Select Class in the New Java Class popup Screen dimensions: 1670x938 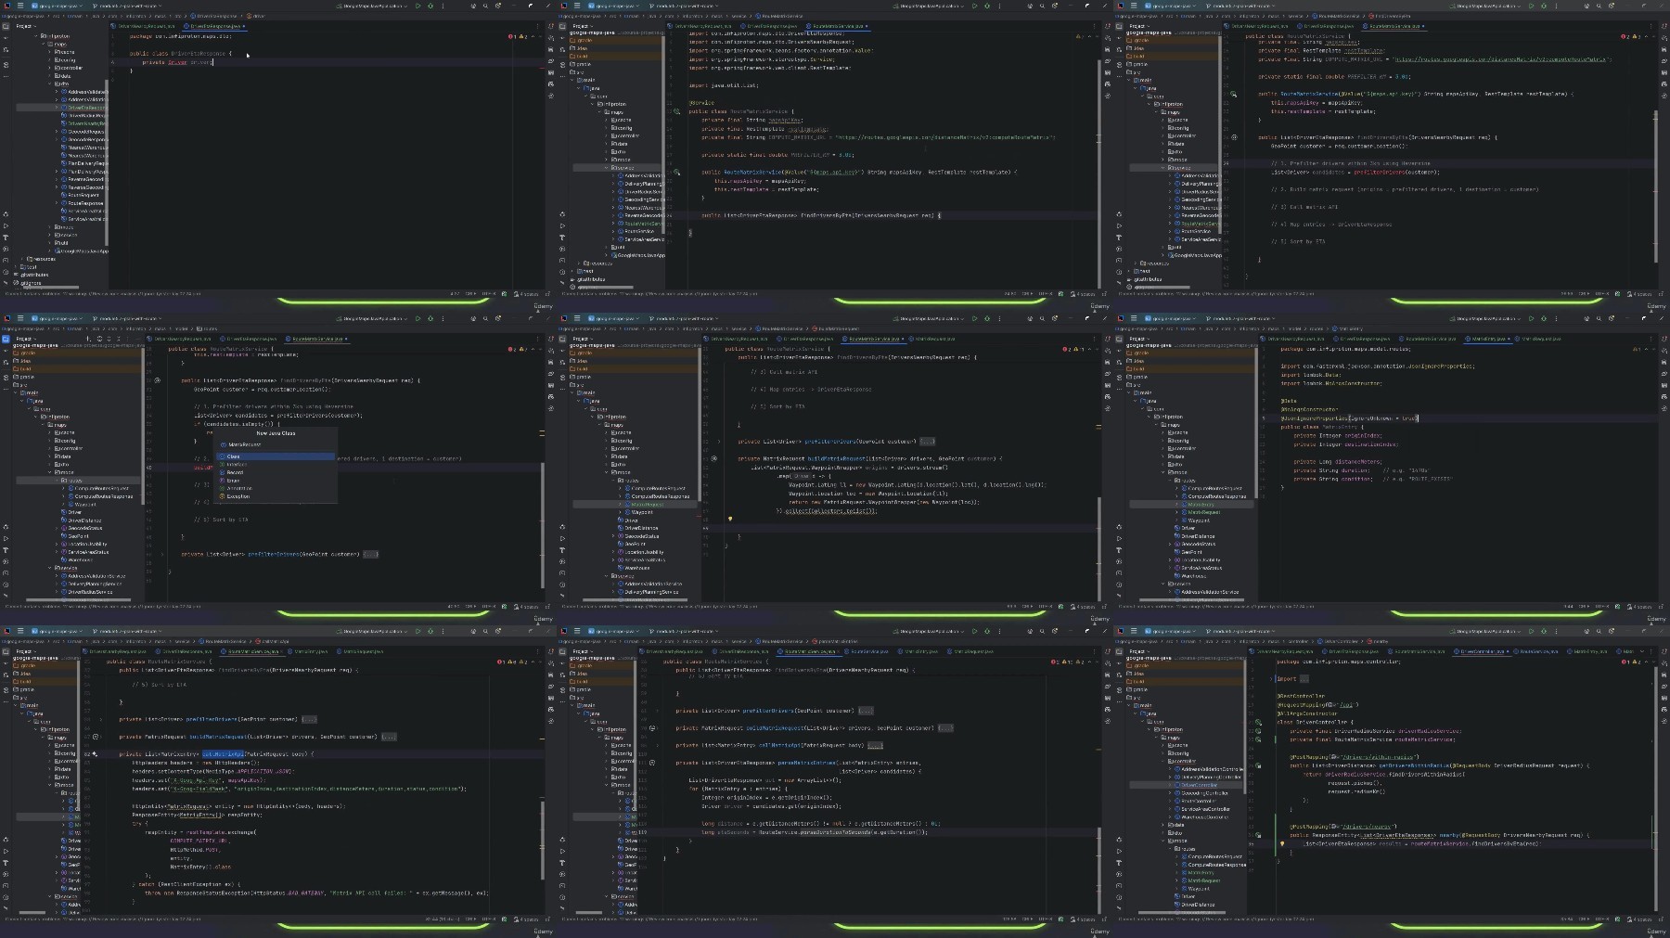275,456
